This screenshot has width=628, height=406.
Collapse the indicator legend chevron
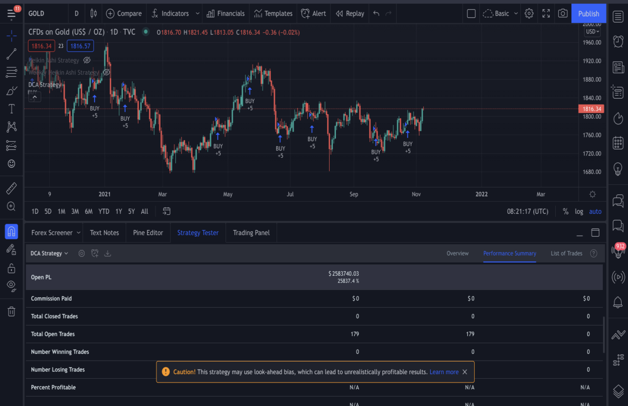[x=34, y=97]
